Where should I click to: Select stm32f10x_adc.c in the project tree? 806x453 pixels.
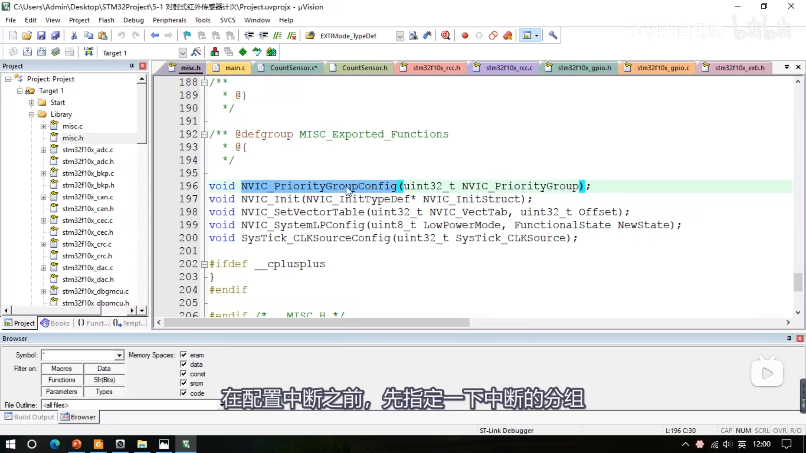[88, 150]
